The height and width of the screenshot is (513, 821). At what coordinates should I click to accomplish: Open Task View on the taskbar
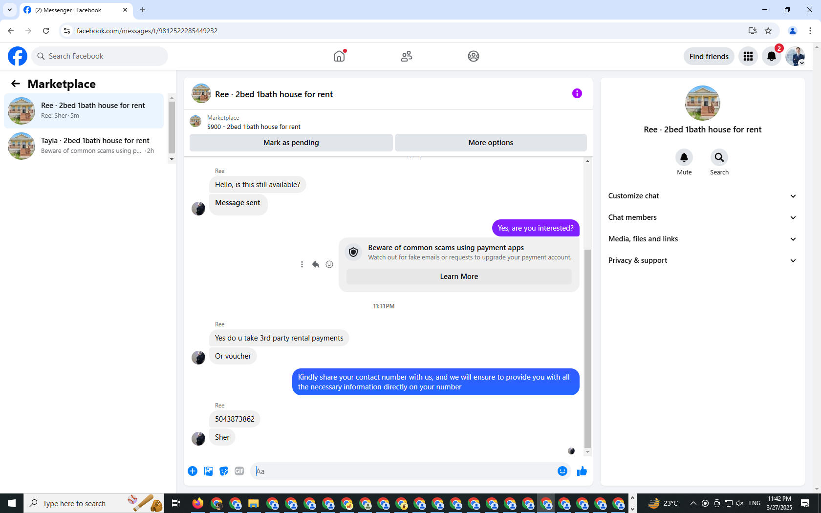(176, 503)
